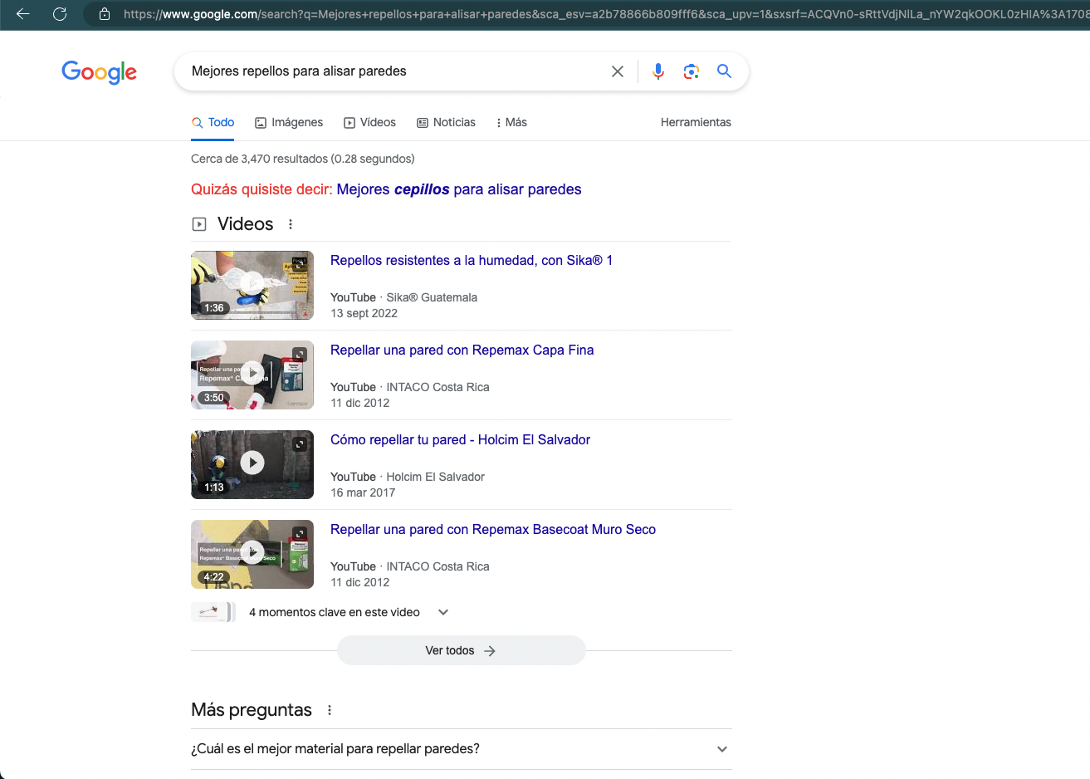The image size is (1090, 779).
Task: Reload the page with the refresh icon
Action: (60, 14)
